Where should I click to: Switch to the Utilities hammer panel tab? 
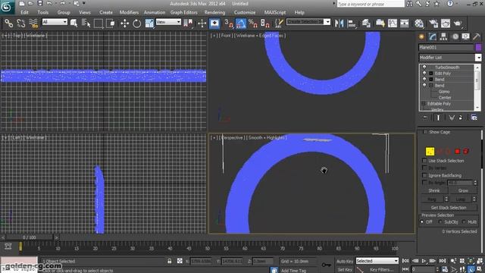(477, 36)
